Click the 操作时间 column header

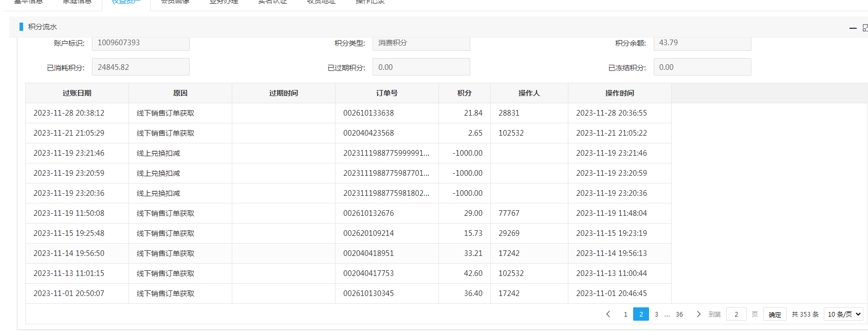[619, 93]
